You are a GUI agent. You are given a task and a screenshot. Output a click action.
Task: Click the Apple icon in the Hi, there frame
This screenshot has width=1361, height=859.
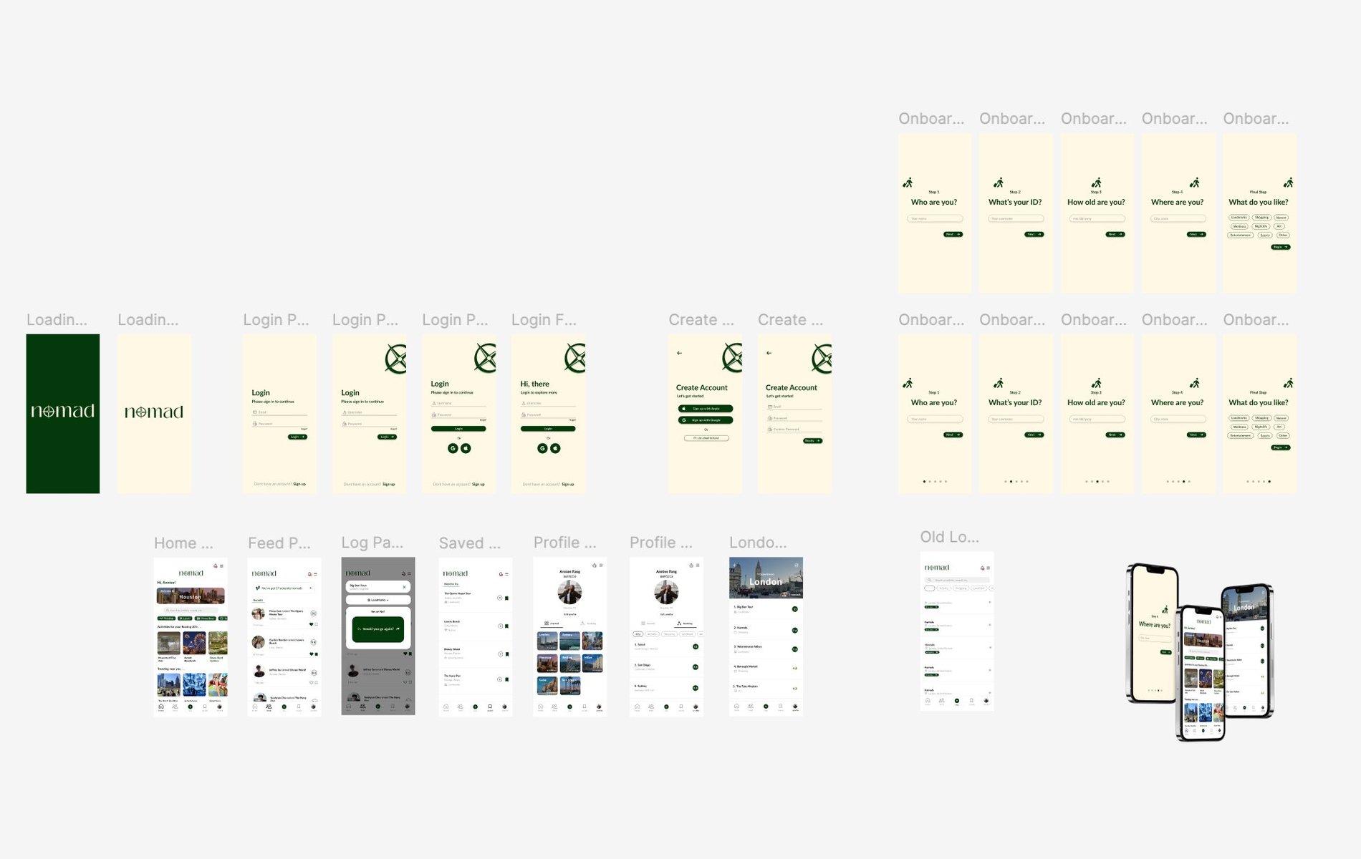pyautogui.click(x=555, y=448)
